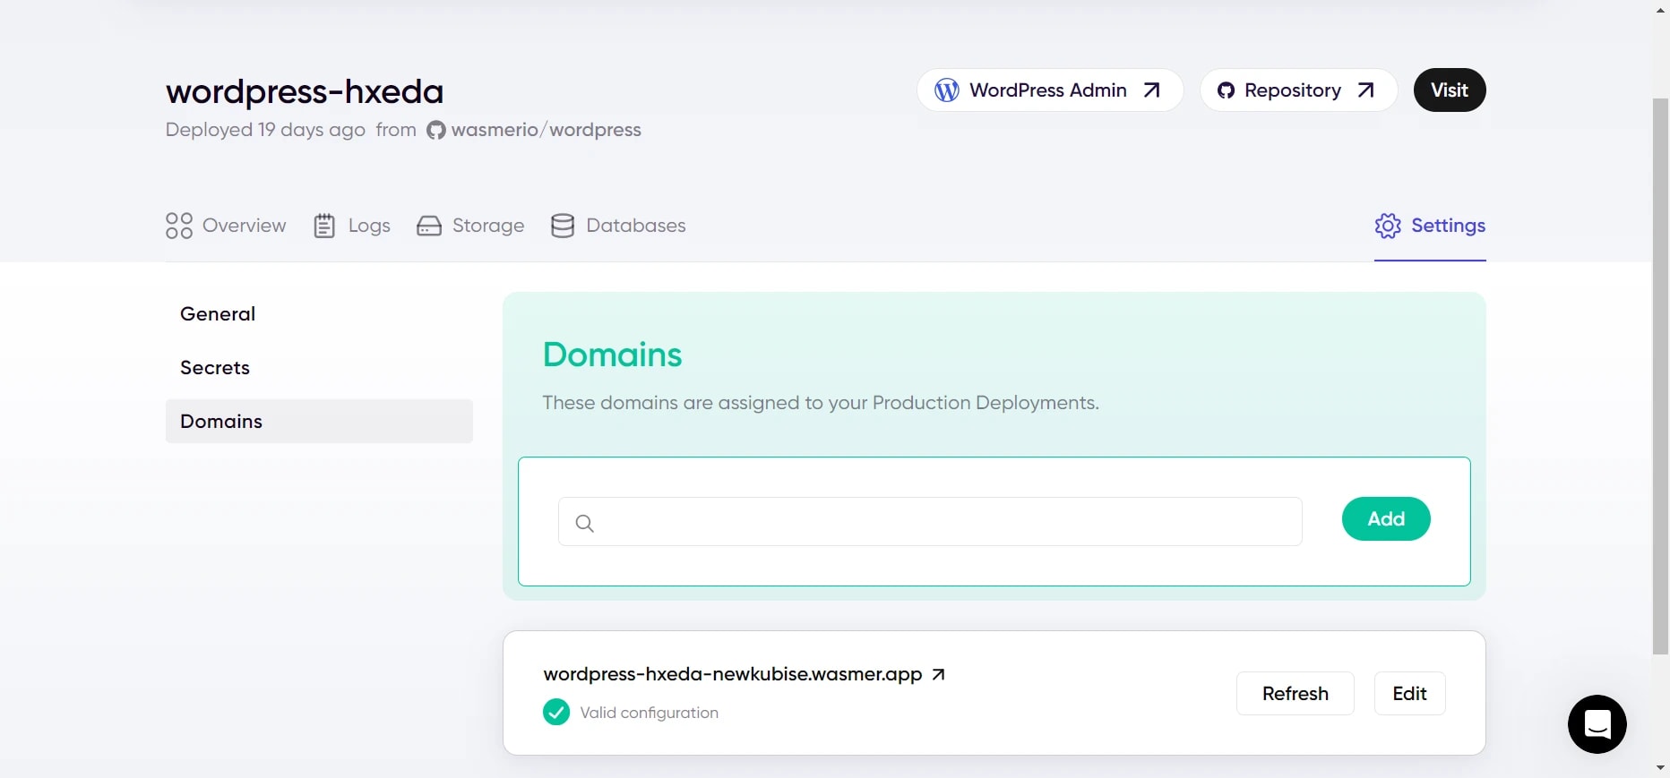
Task: Focus the domain search input field
Action: click(930, 522)
